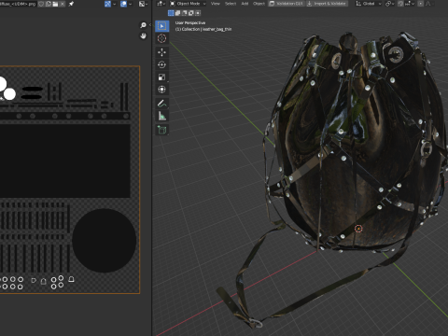Open the Object menu in 3D viewport

coord(259,4)
